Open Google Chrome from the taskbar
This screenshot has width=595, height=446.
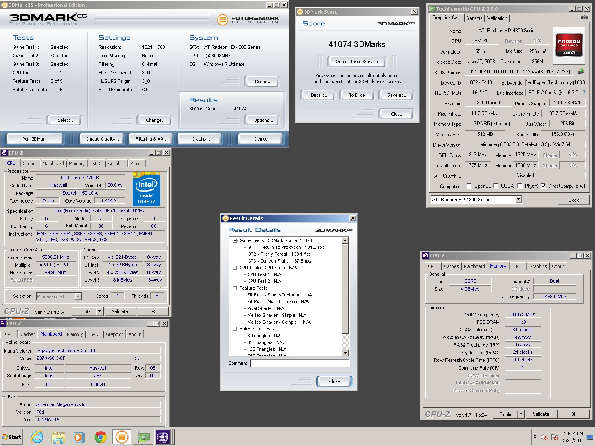pos(100,437)
